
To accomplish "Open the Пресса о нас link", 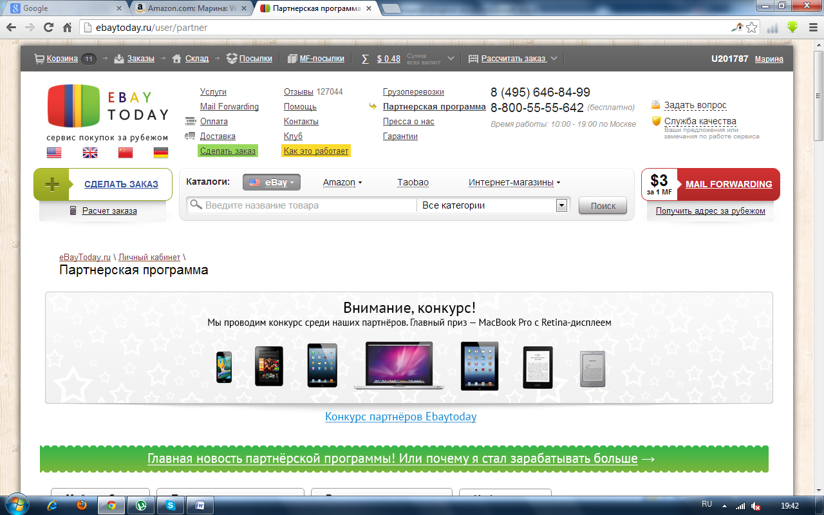I will pyautogui.click(x=408, y=122).
